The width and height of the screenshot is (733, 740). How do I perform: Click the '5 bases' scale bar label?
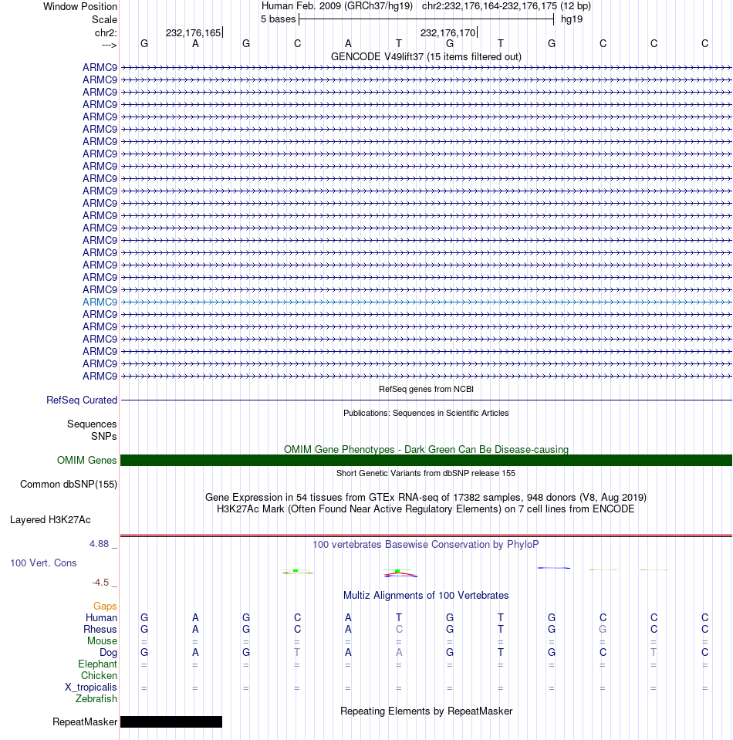(278, 19)
